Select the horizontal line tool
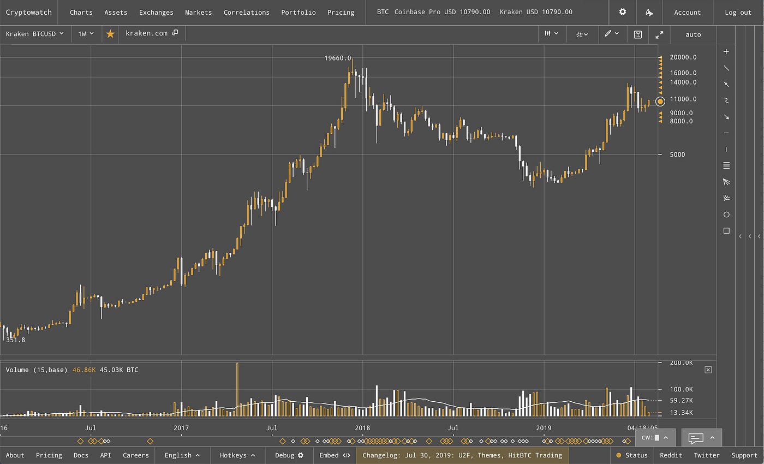Viewport: 764px width, 464px height. pos(726,133)
